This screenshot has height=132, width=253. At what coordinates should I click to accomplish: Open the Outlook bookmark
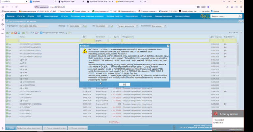(215, 11)
